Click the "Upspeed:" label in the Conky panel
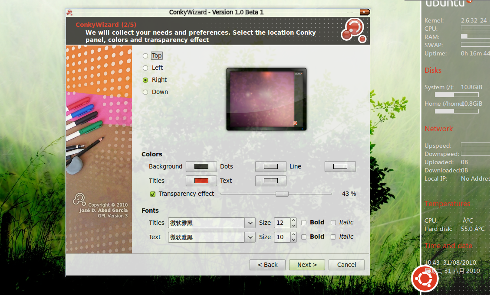The height and width of the screenshot is (295, 490). (438, 146)
